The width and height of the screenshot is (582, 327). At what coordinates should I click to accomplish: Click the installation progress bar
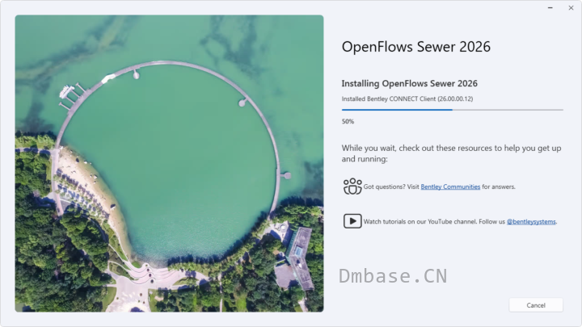click(x=452, y=110)
